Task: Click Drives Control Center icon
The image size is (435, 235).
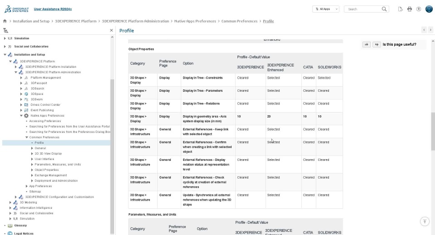Action: [26, 105]
